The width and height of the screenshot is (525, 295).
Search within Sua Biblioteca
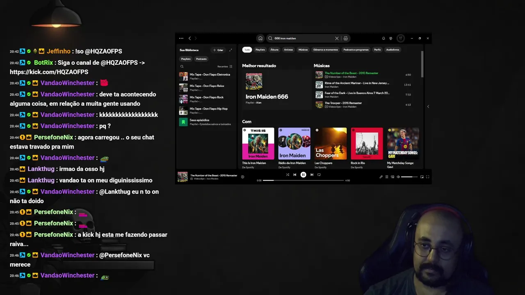click(x=182, y=66)
